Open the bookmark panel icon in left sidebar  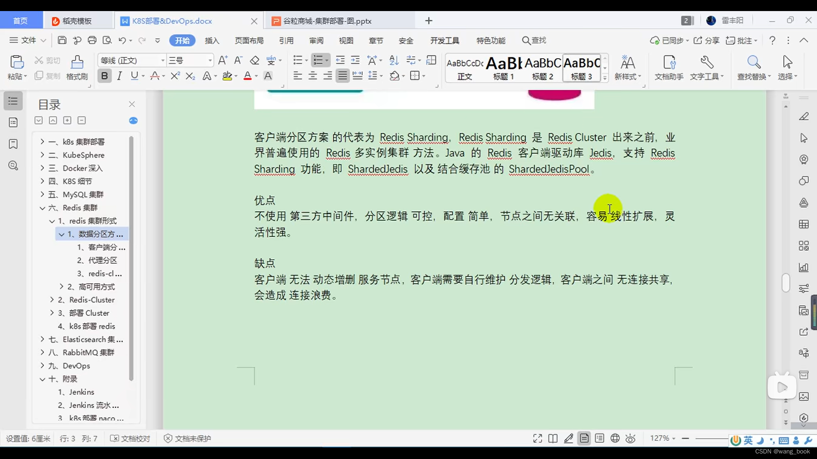click(x=13, y=144)
